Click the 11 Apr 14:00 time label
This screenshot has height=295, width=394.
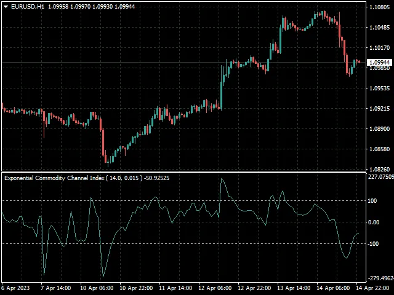(175, 288)
